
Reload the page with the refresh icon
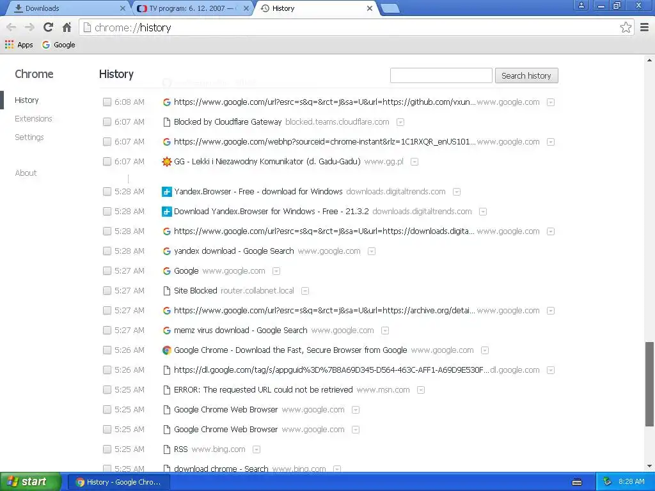tap(48, 27)
